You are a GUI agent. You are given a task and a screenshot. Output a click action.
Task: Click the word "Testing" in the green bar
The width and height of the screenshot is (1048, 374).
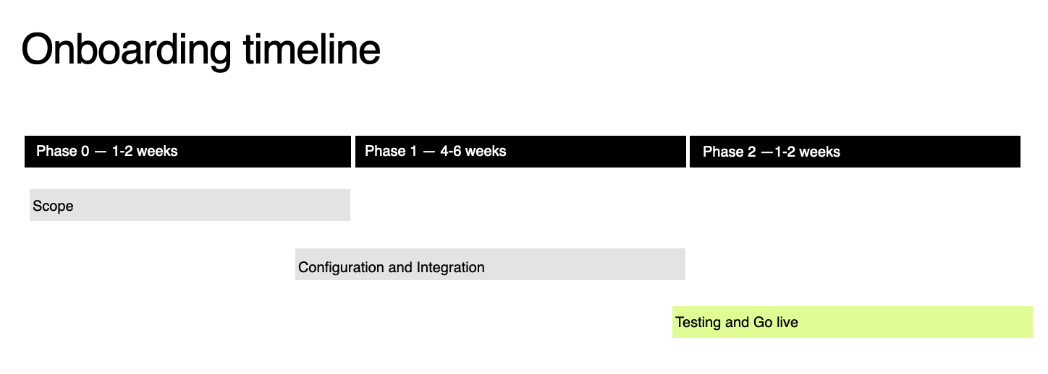tap(699, 322)
